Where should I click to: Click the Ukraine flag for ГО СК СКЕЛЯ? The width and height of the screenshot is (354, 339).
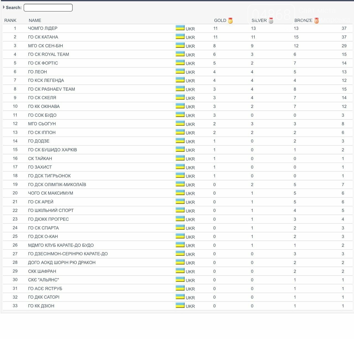click(x=180, y=97)
